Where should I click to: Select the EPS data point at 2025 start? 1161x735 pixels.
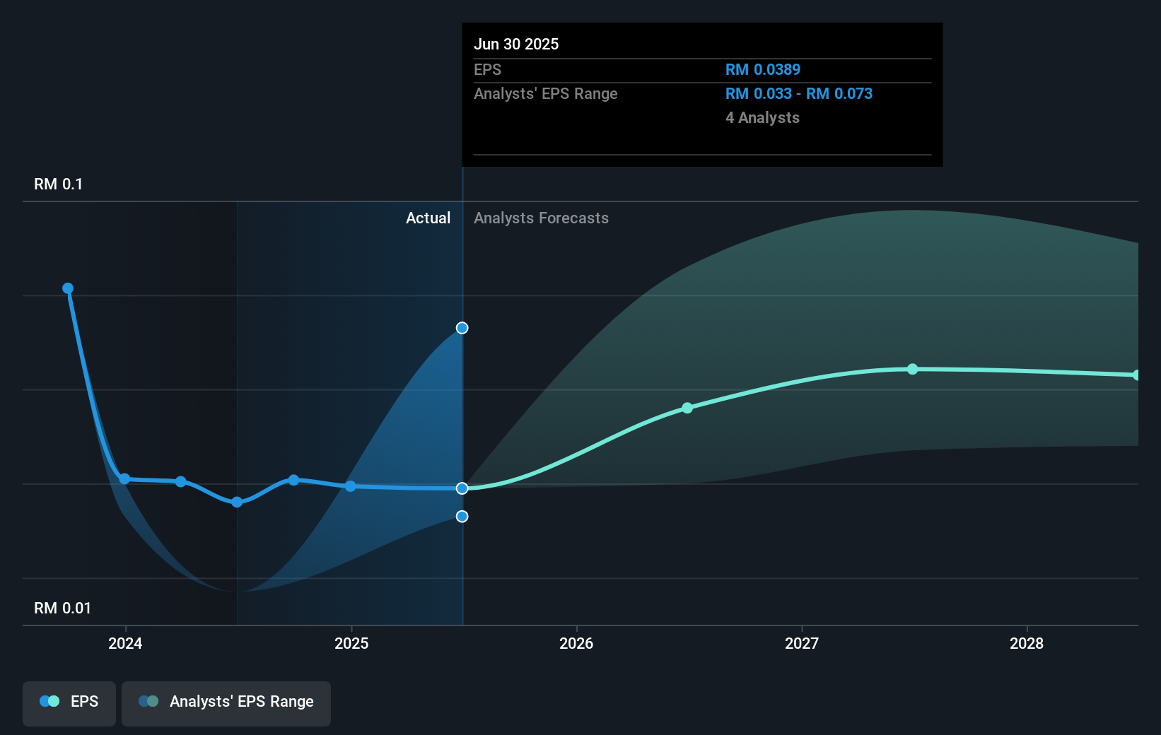[351, 486]
